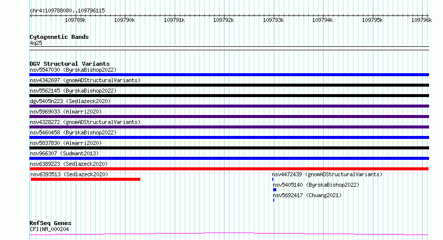Select the purple bar under dgv5405n223
The image size is (443, 240).
[229, 106]
